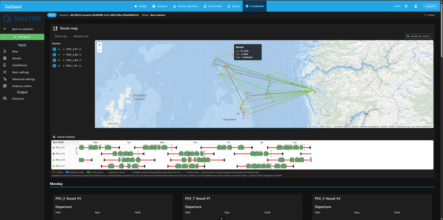The image size is (443, 220).
Task: Click PSV_7 #1 row label in vessel schedule
Action: point(60,166)
